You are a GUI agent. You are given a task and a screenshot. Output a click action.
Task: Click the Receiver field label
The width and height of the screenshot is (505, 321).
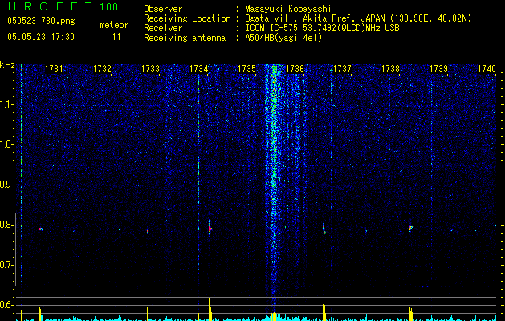(163, 28)
